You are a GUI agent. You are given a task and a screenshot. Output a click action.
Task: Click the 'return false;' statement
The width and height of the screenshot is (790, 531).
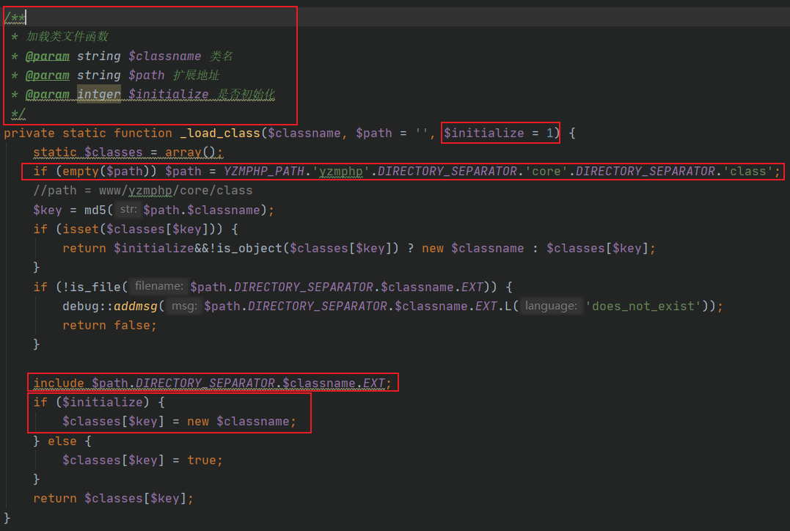[110, 326]
